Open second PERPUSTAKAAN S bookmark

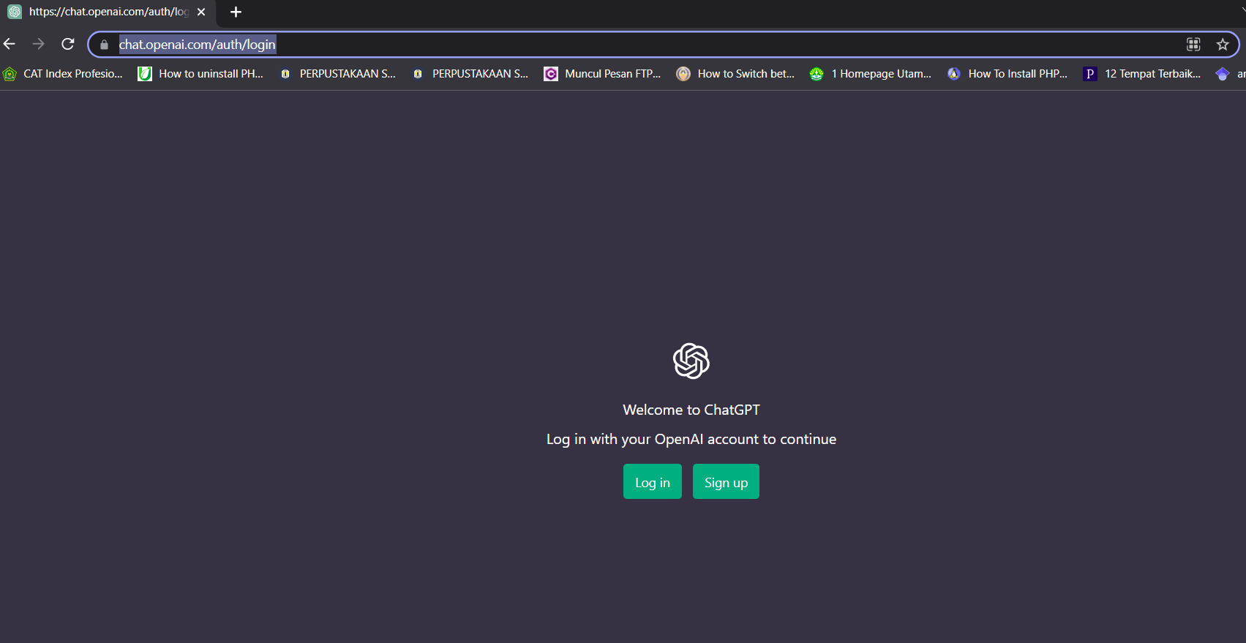[x=470, y=74]
